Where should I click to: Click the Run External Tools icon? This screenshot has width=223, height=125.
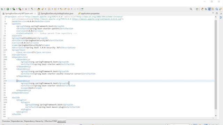tap(20, 9)
